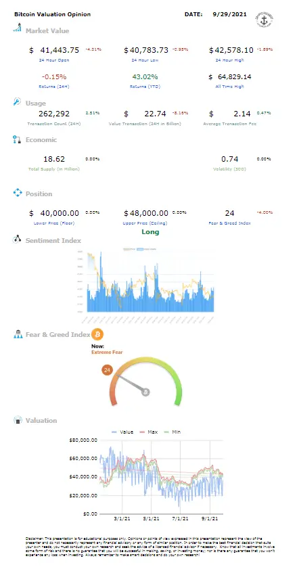301x569 pixels.
Task: Click the 5/1/21 axis date label
Action: coord(152,518)
